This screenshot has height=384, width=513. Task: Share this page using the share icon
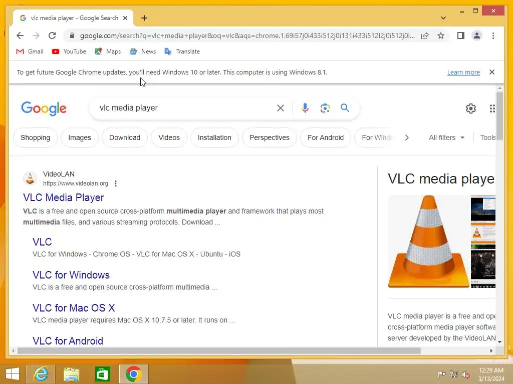(425, 35)
